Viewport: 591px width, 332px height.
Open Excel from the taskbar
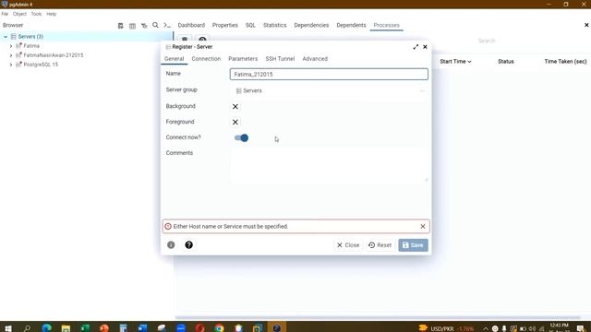coord(85,328)
